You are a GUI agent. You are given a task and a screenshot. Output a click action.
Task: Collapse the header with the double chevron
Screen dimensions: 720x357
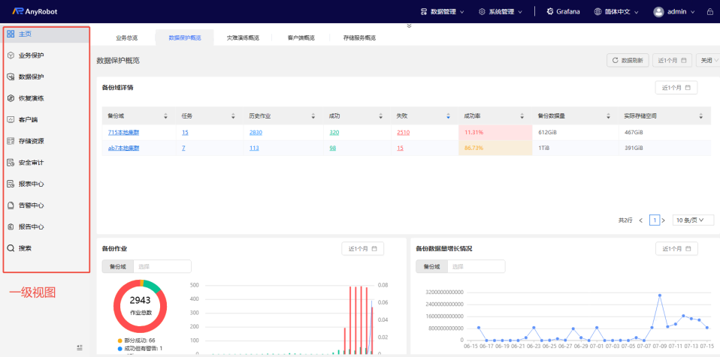pyautogui.click(x=409, y=25)
